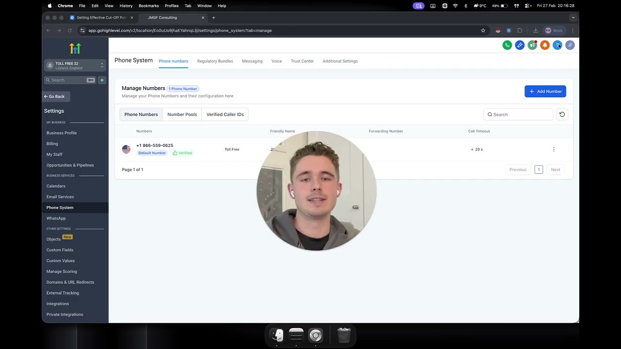Open Objects settings
The image size is (621, 349).
point(53,239)
